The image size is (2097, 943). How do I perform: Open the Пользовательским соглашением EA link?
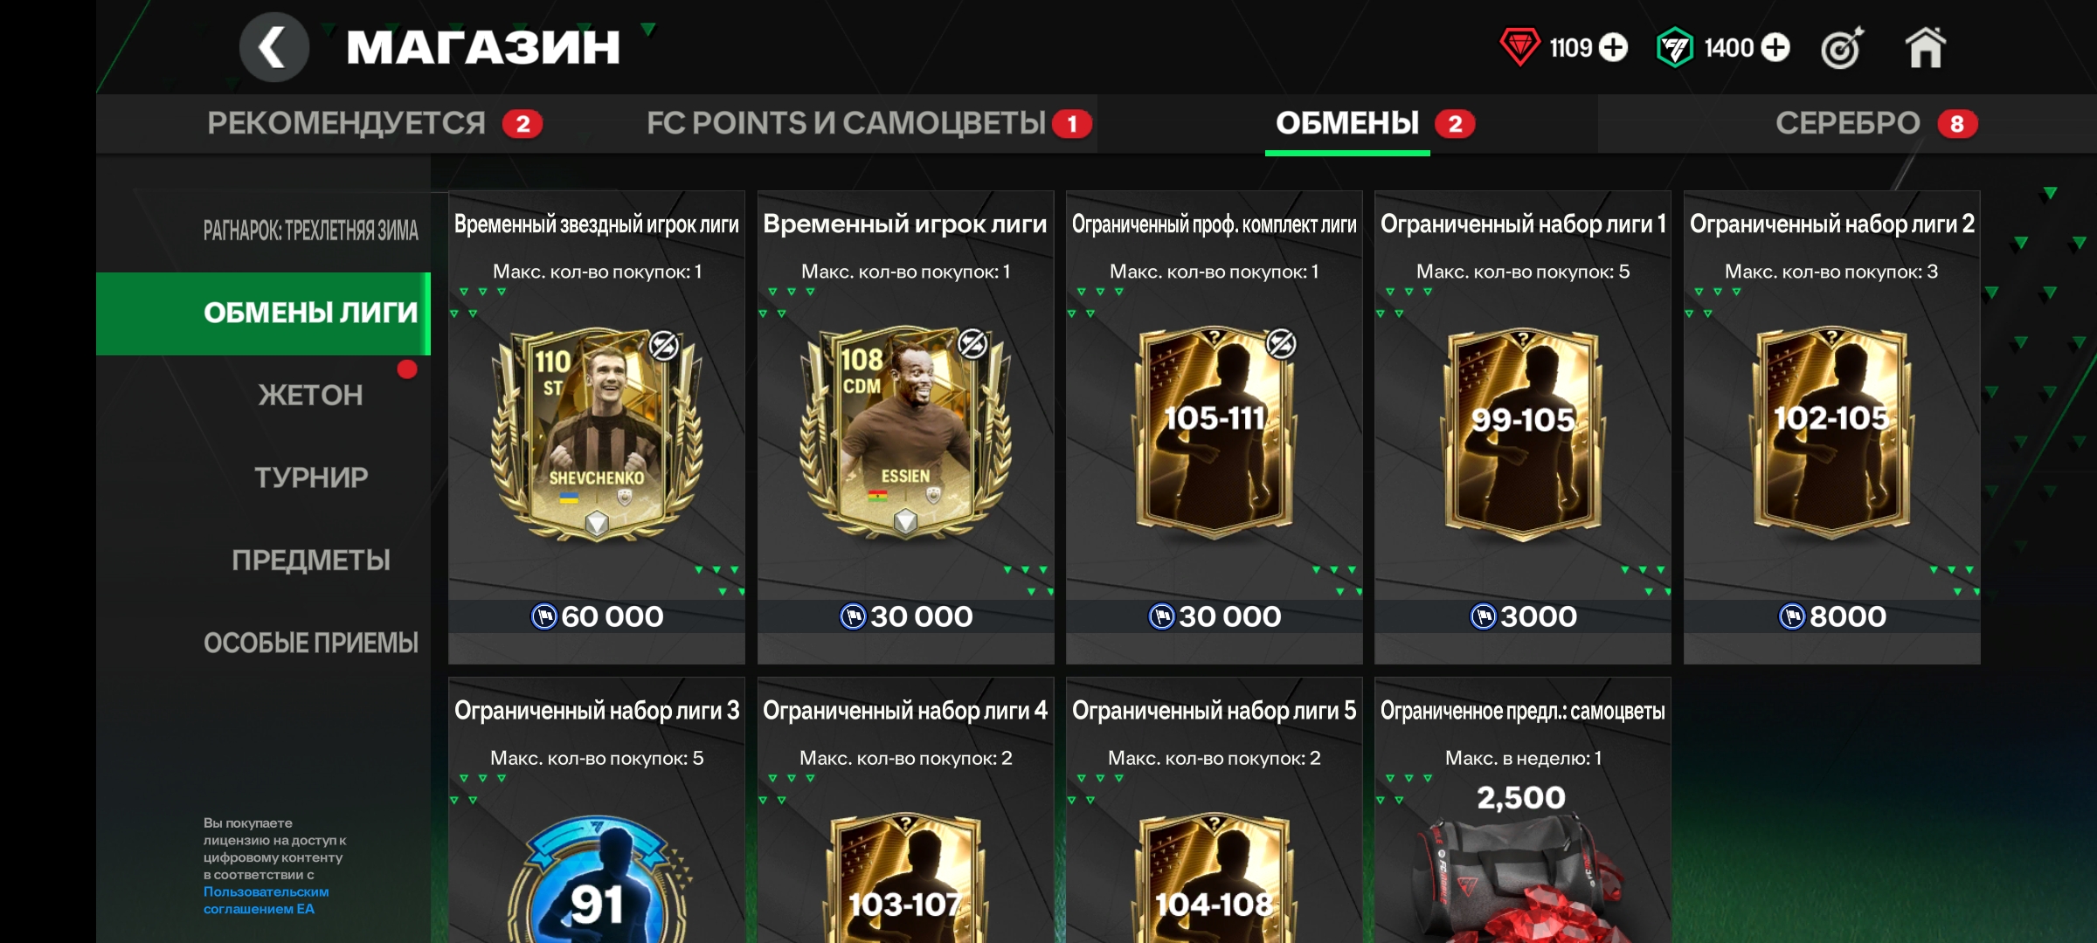(x=266, y=900)
